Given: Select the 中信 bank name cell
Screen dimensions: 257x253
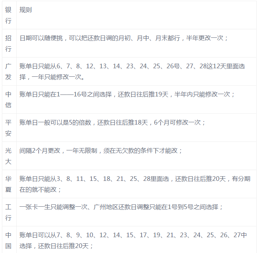Looking at the screenshot, I should pos(9,100).
